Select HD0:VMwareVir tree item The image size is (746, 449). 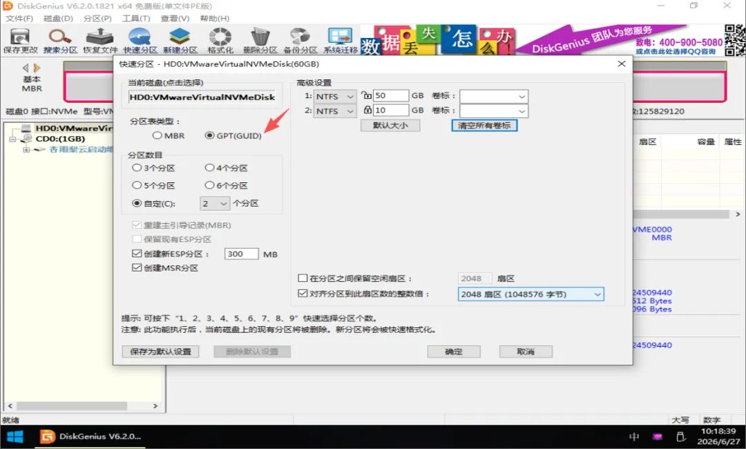(73, 128)
